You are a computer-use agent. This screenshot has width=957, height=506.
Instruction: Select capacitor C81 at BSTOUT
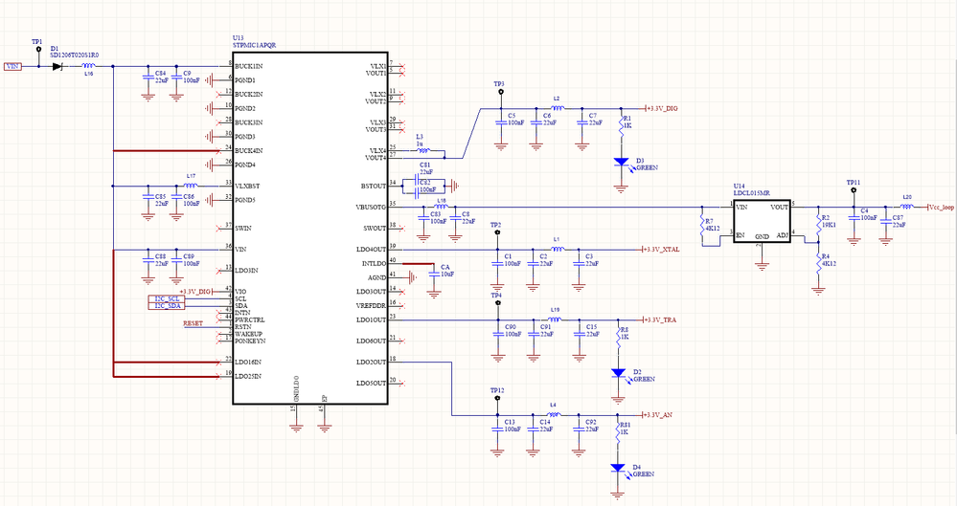[417, 181]
